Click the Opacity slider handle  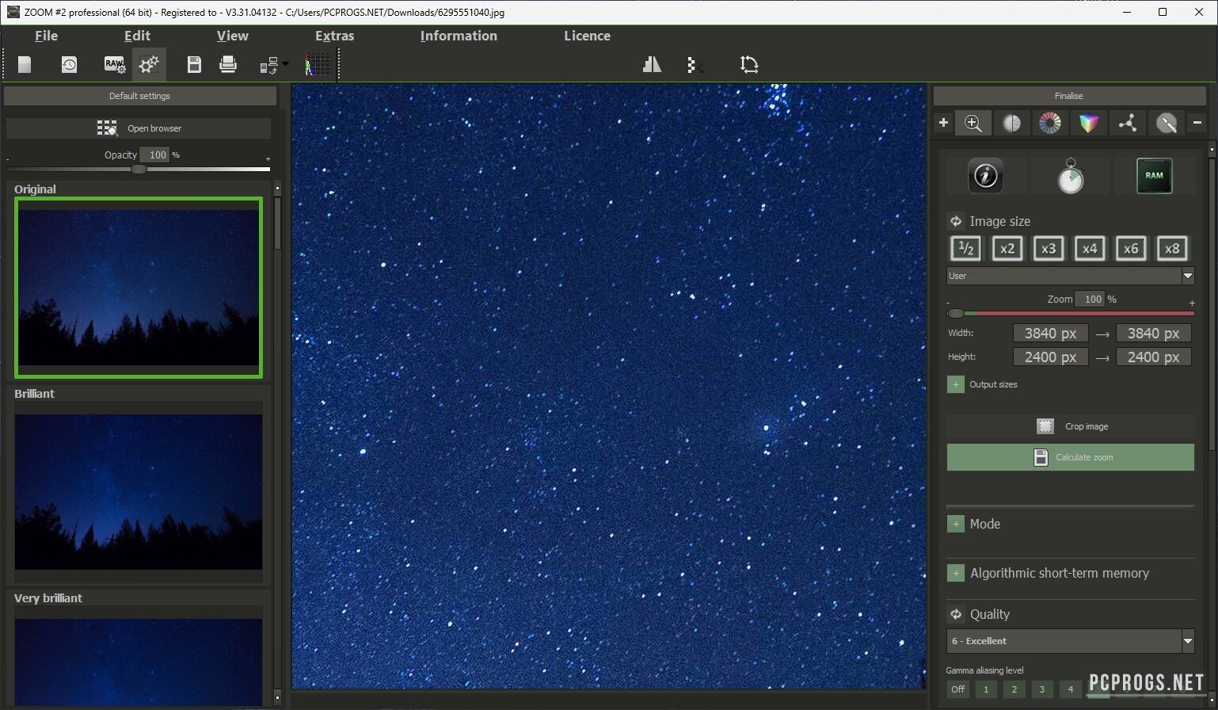[x=139, y=169]
